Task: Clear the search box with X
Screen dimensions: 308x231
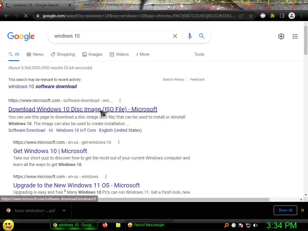Action: point(175,36)
